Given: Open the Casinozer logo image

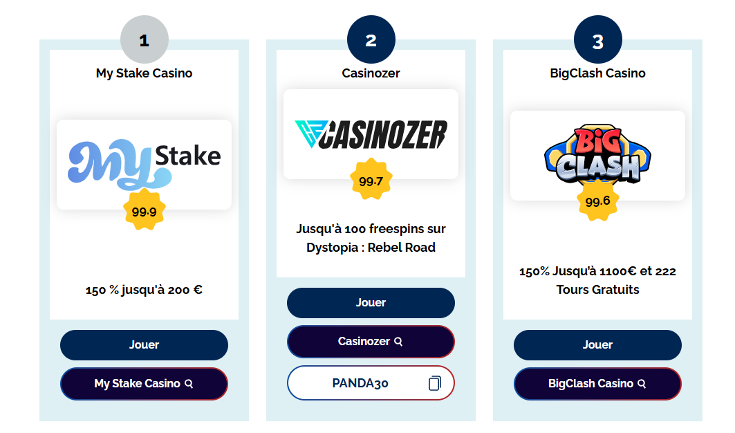Looking at the screenshot, I should pos(371,133).
